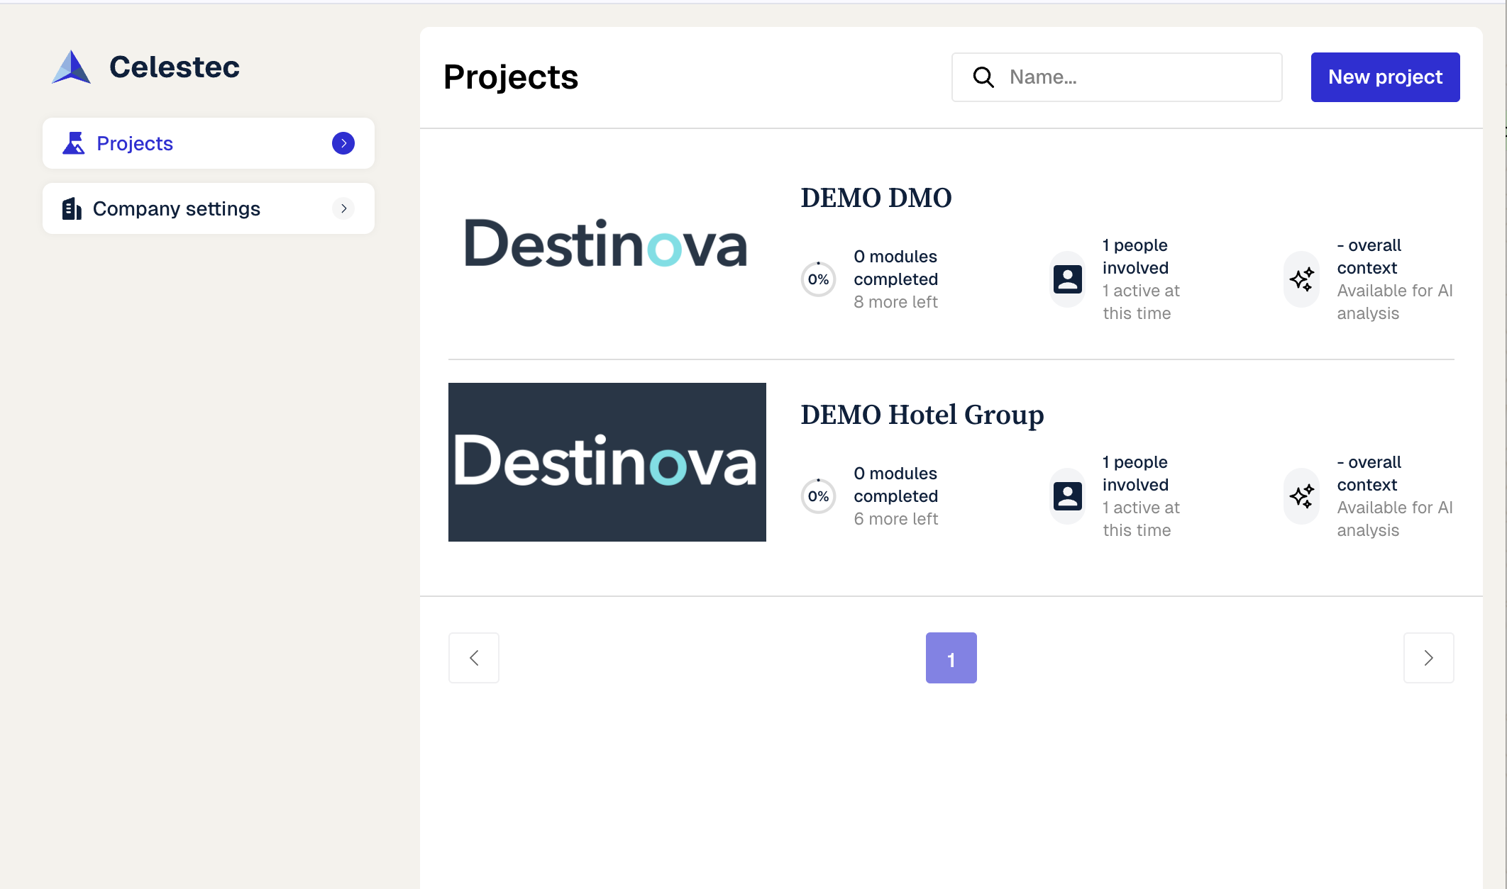The width and height of the screenshot is (1507, 889).
Task: Click the search magnifier icon
Action: click(x=983, y=77)
